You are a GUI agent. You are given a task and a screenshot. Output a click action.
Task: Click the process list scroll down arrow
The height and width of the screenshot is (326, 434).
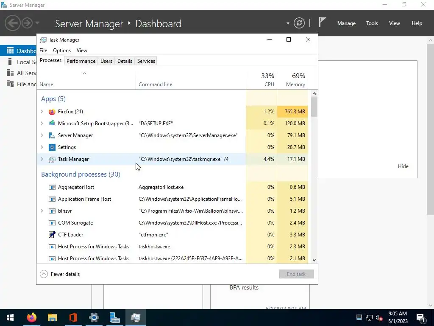point(314,260)
